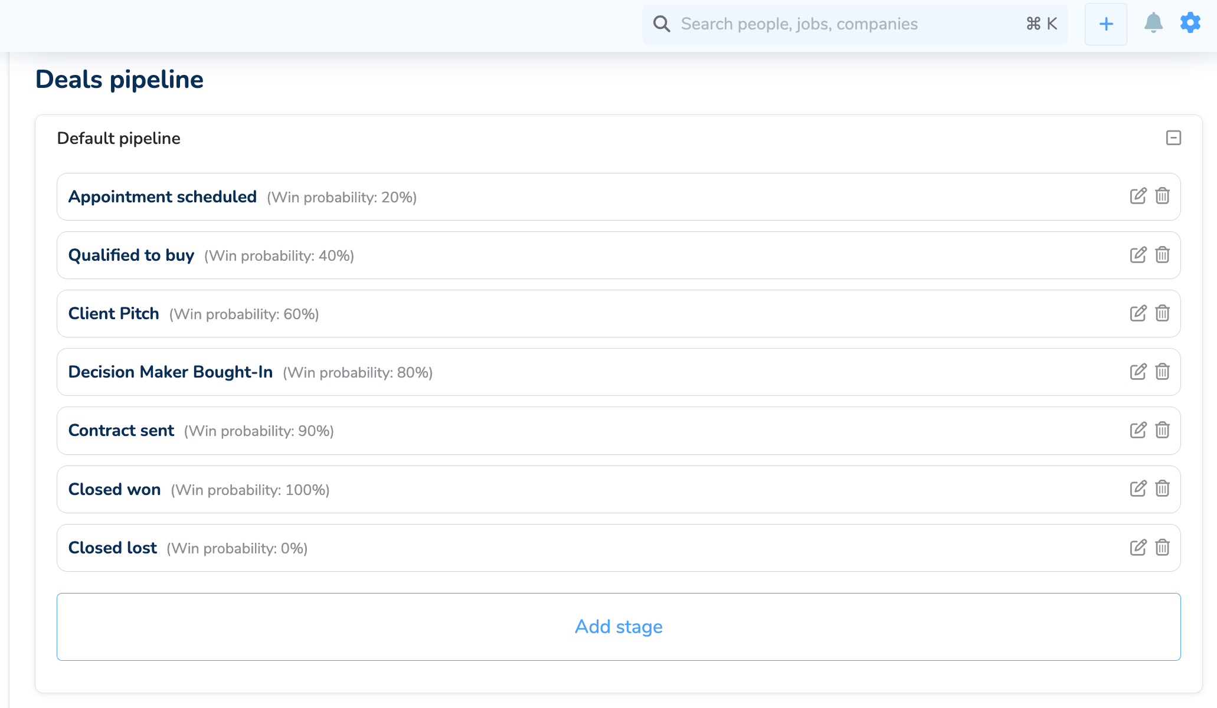Delete the Closed won stage

point(1162,489)
